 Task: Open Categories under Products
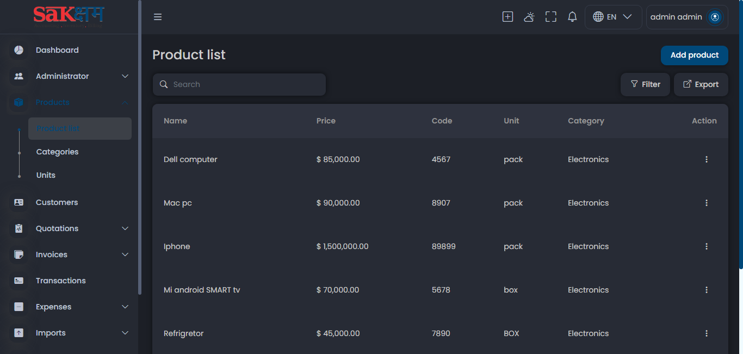pyautogui.click(x=57, y=152)
